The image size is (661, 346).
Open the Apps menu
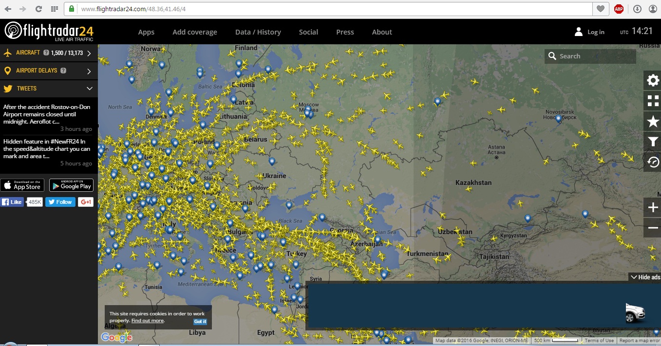pos(146,32)
